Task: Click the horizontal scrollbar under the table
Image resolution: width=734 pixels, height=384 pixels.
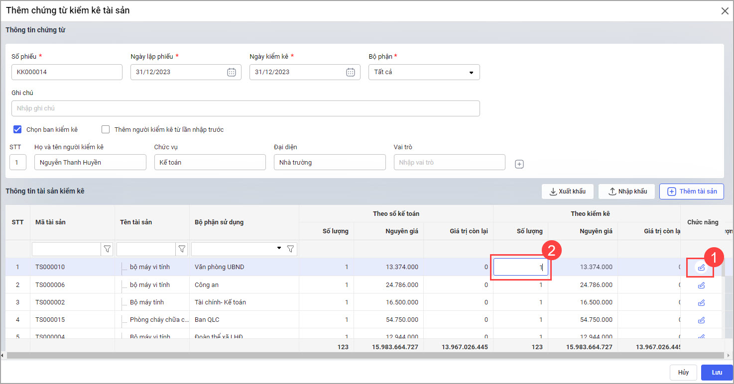Action: 349,355
